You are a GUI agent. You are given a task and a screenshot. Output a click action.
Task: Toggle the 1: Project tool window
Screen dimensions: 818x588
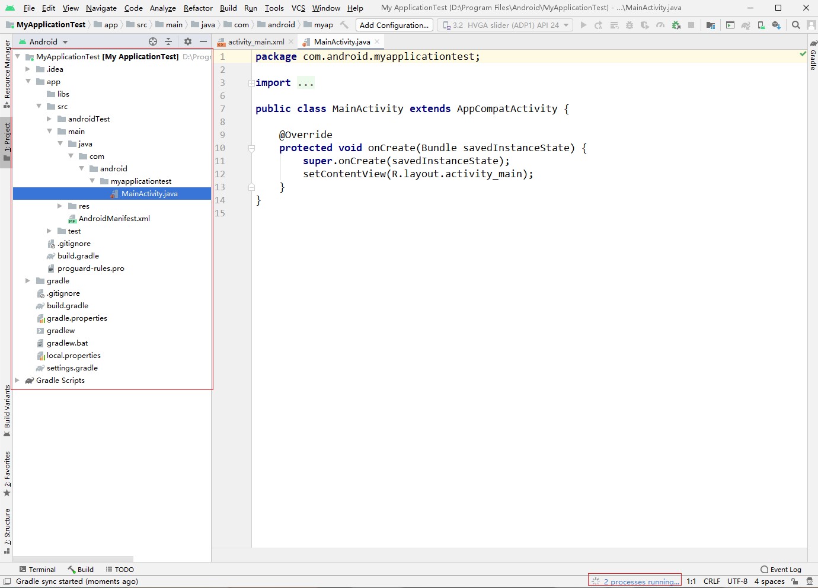[7, 142]
